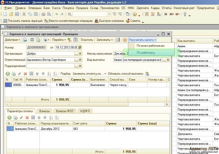Image resolution: width=219 pixels, height=154 pixels.
Task: Click right arrow of the table horizontal scrollbar
Action: (167, 104)
